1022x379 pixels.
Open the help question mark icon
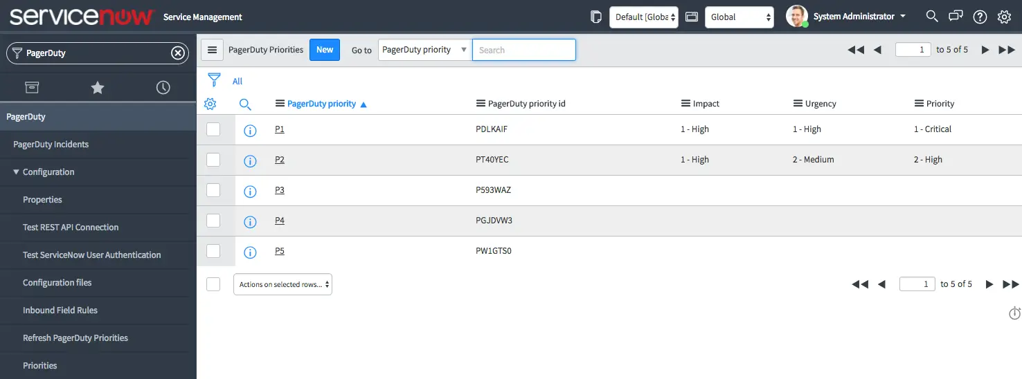980,17
